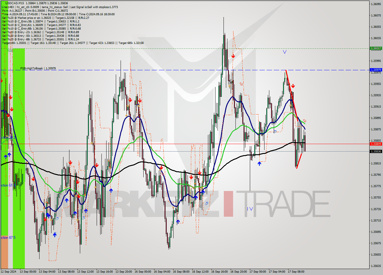Viewport: 383px width, 275px height.
Task: Click the 'ction 87.5' correction label
Action: (8, 238)
